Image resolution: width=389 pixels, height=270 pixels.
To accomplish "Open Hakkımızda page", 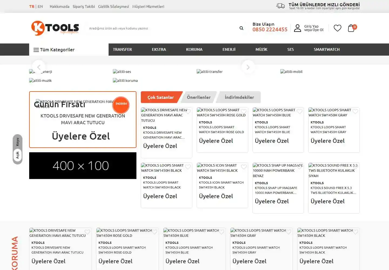I will point(59,6).
